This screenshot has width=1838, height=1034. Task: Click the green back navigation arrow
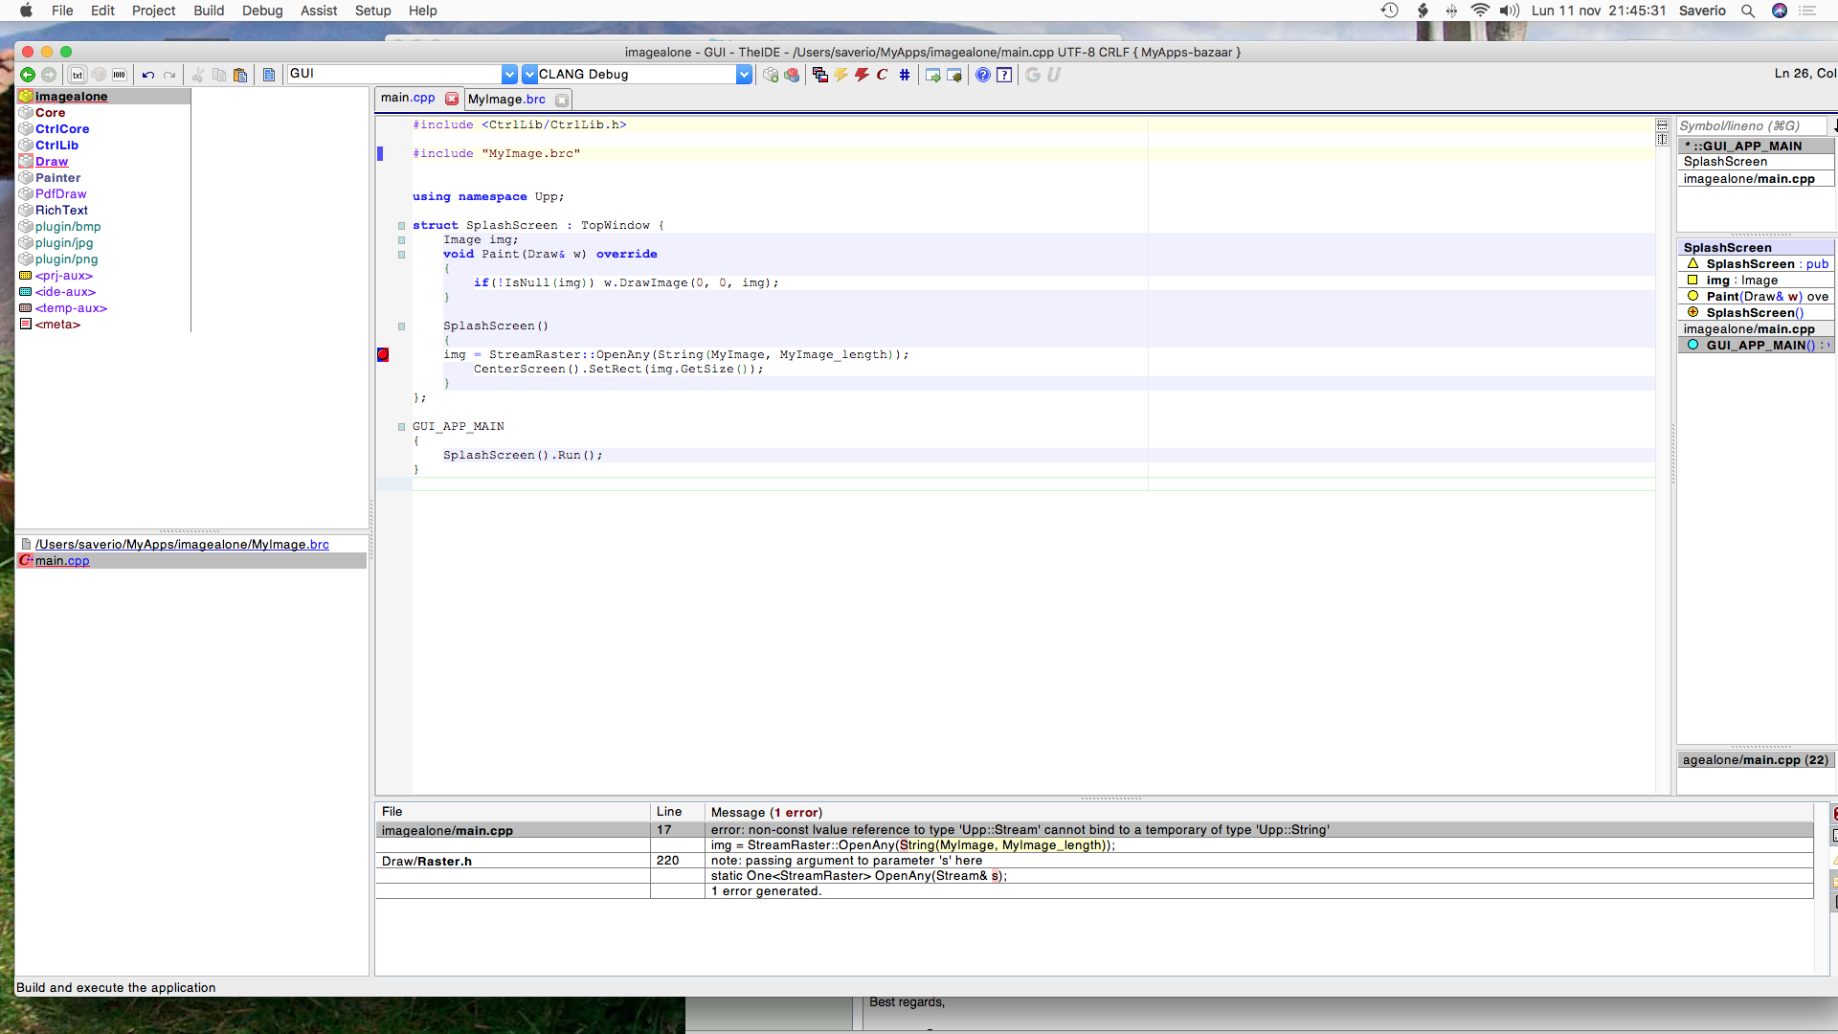[27, 75]
